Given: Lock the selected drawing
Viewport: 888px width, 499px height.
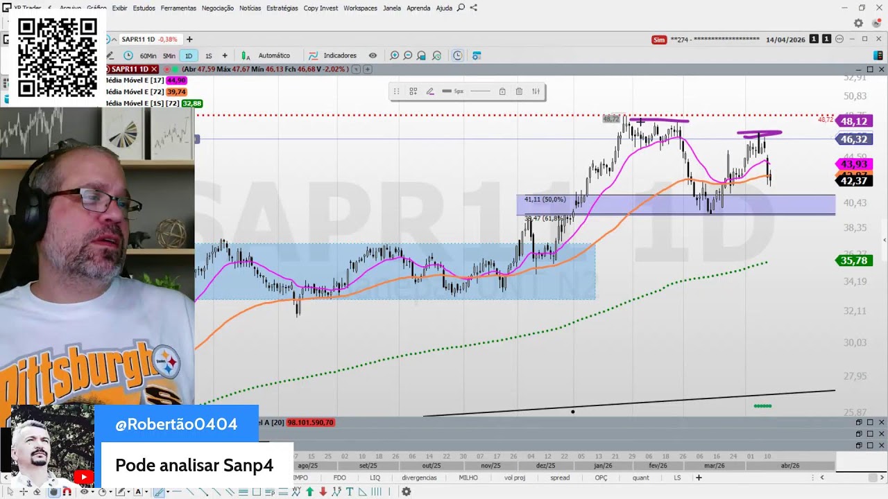Looking at the screenshot, I should tap(502, 91).
